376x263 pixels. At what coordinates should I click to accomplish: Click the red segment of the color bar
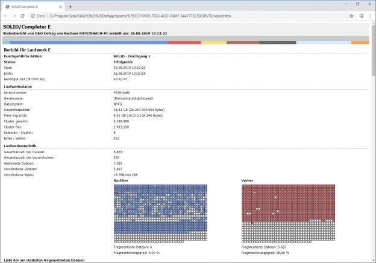(184, 43)
